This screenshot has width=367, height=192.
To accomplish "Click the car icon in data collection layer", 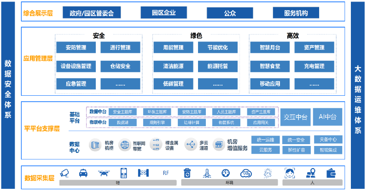I will (84, 173).
